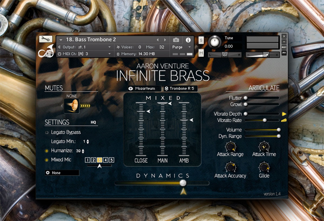The height and width of the screenshot is (221, 324).
Task: Minimize the instrument view with the minus icon
Action: 284,42
